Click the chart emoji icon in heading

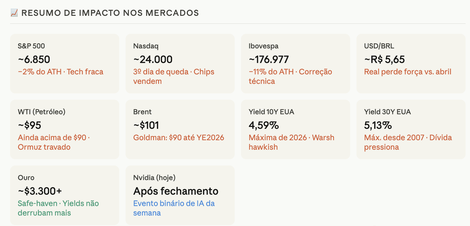click(14, 13)
